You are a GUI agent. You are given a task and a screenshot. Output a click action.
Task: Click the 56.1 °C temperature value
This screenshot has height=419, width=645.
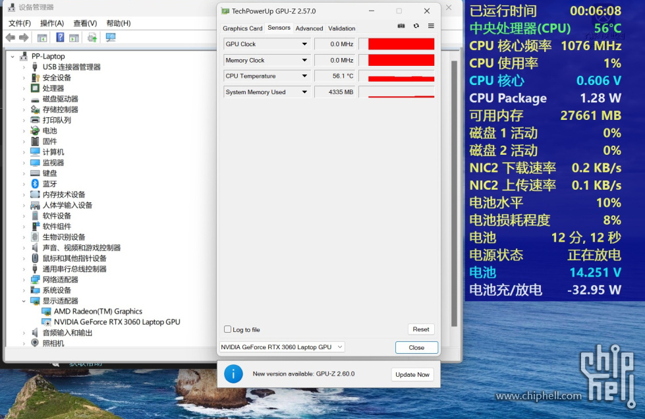point(335,76)
